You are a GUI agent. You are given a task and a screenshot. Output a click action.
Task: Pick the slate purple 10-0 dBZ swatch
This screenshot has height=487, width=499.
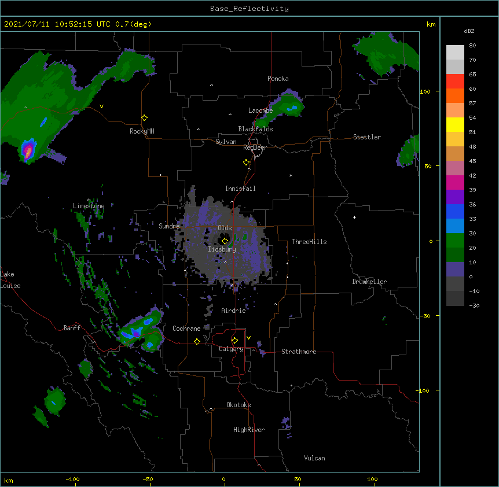(x=455, y=270)
